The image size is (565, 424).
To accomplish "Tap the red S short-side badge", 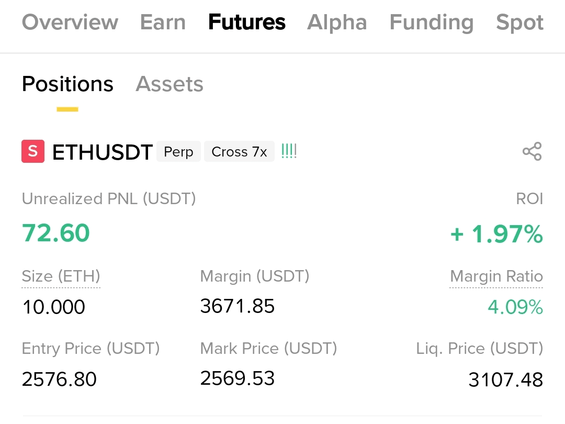I will tap(33, 152).
